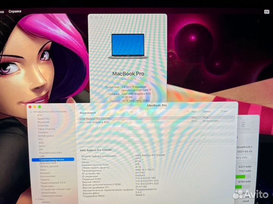The height and width of the screenshot is (204, 273).
Task: Collapse the Сеть section in sidebar
Action: [36, 199]
